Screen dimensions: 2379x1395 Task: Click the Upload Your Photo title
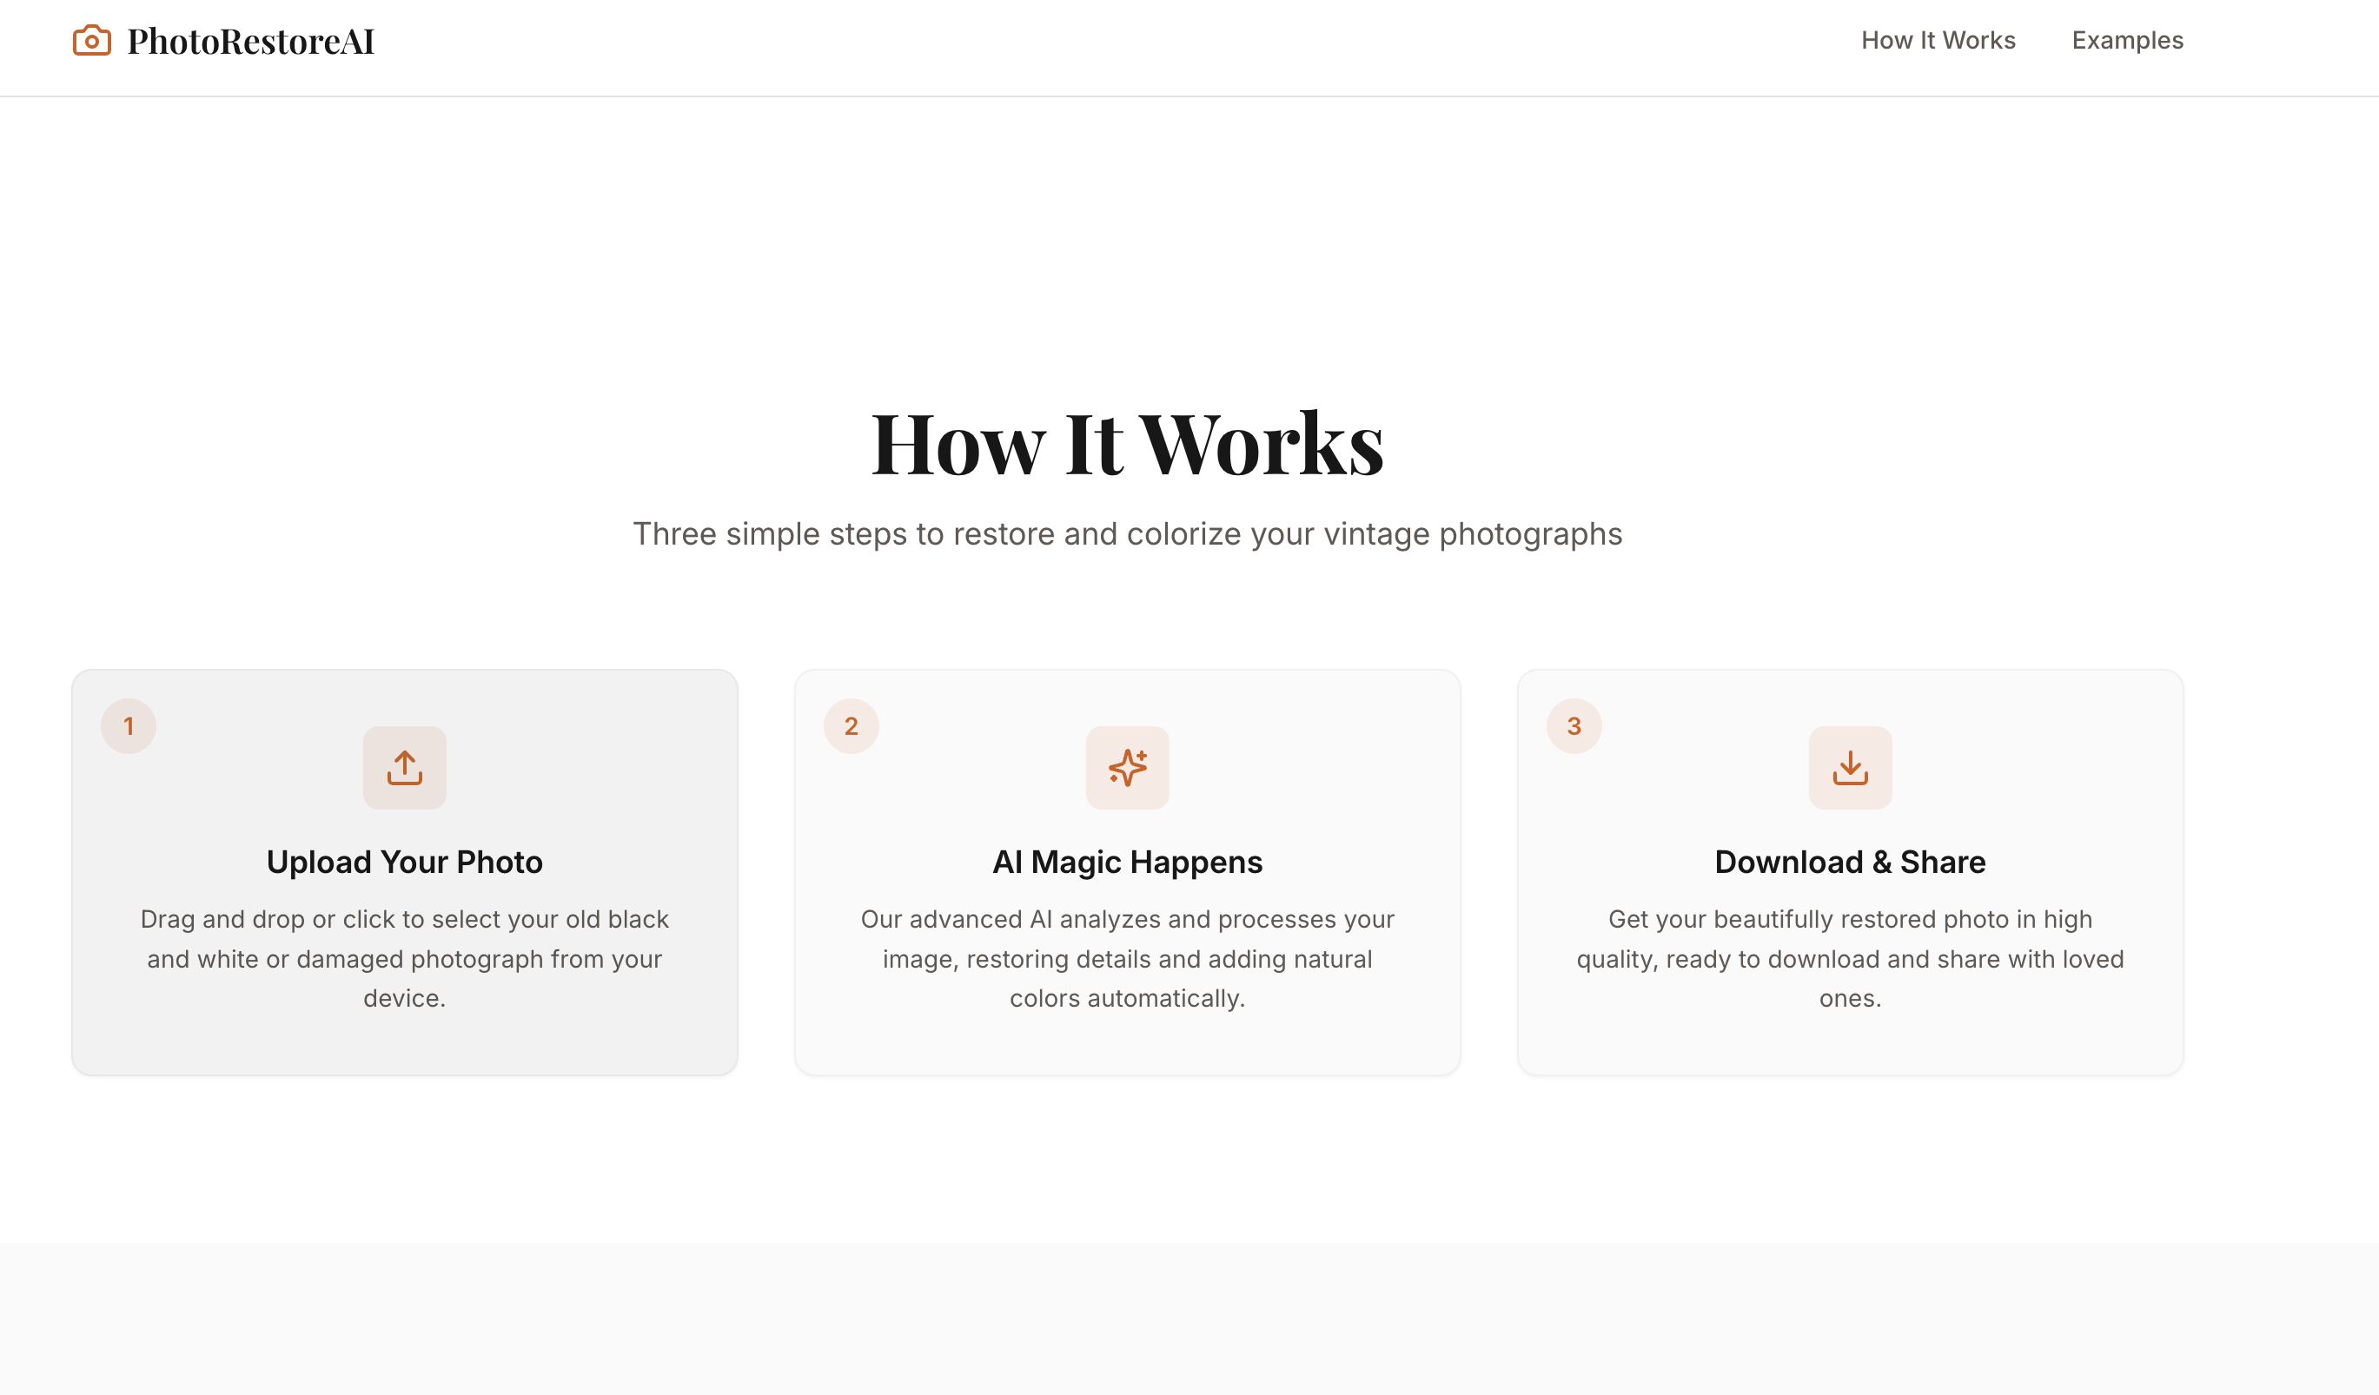click(x=404, y=862)
